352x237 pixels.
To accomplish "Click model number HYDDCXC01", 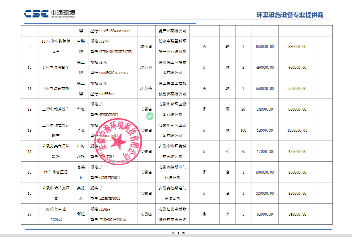I will point(104,115).
